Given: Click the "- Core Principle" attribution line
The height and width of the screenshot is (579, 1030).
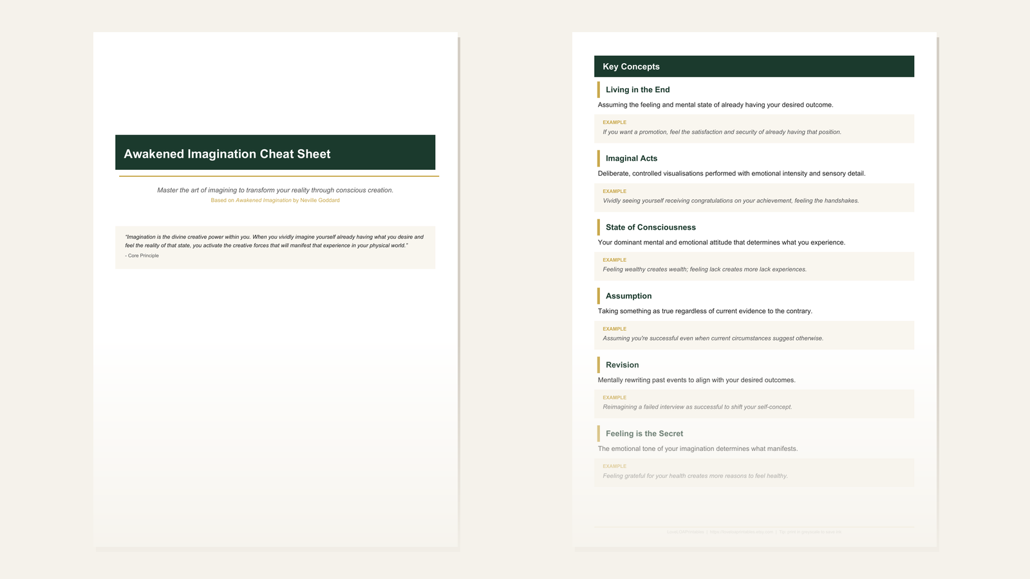Looking at the screenshot, I should pyautogui.click(x=142, y=256).
